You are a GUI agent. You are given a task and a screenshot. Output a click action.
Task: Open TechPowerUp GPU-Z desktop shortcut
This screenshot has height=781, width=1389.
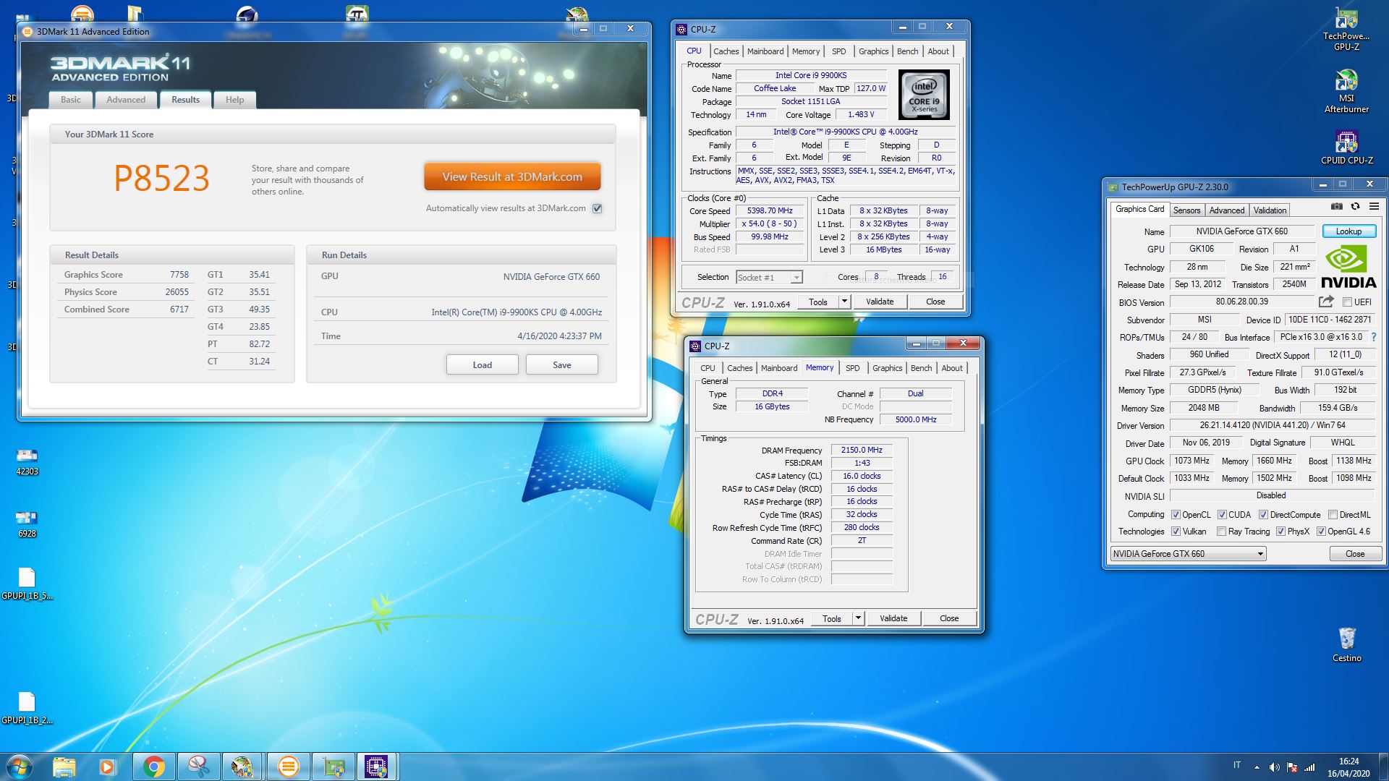tap(1346, 29)
